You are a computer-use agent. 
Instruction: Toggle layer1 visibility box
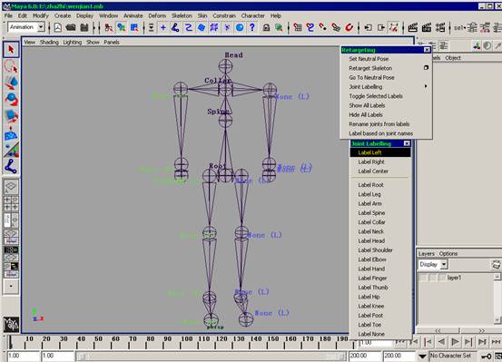pyautogui.click(x=423, y=278)
